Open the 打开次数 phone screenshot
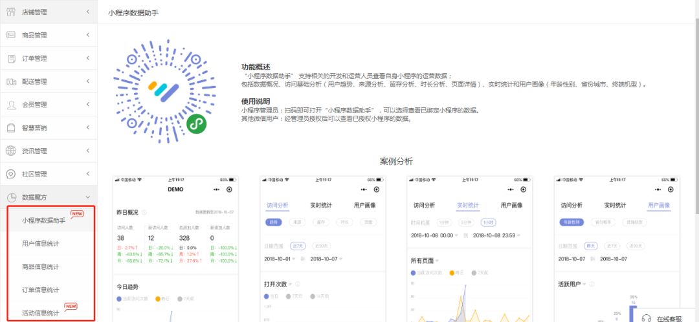The height and width of the screenshot is (322, 699). [323, 248]
